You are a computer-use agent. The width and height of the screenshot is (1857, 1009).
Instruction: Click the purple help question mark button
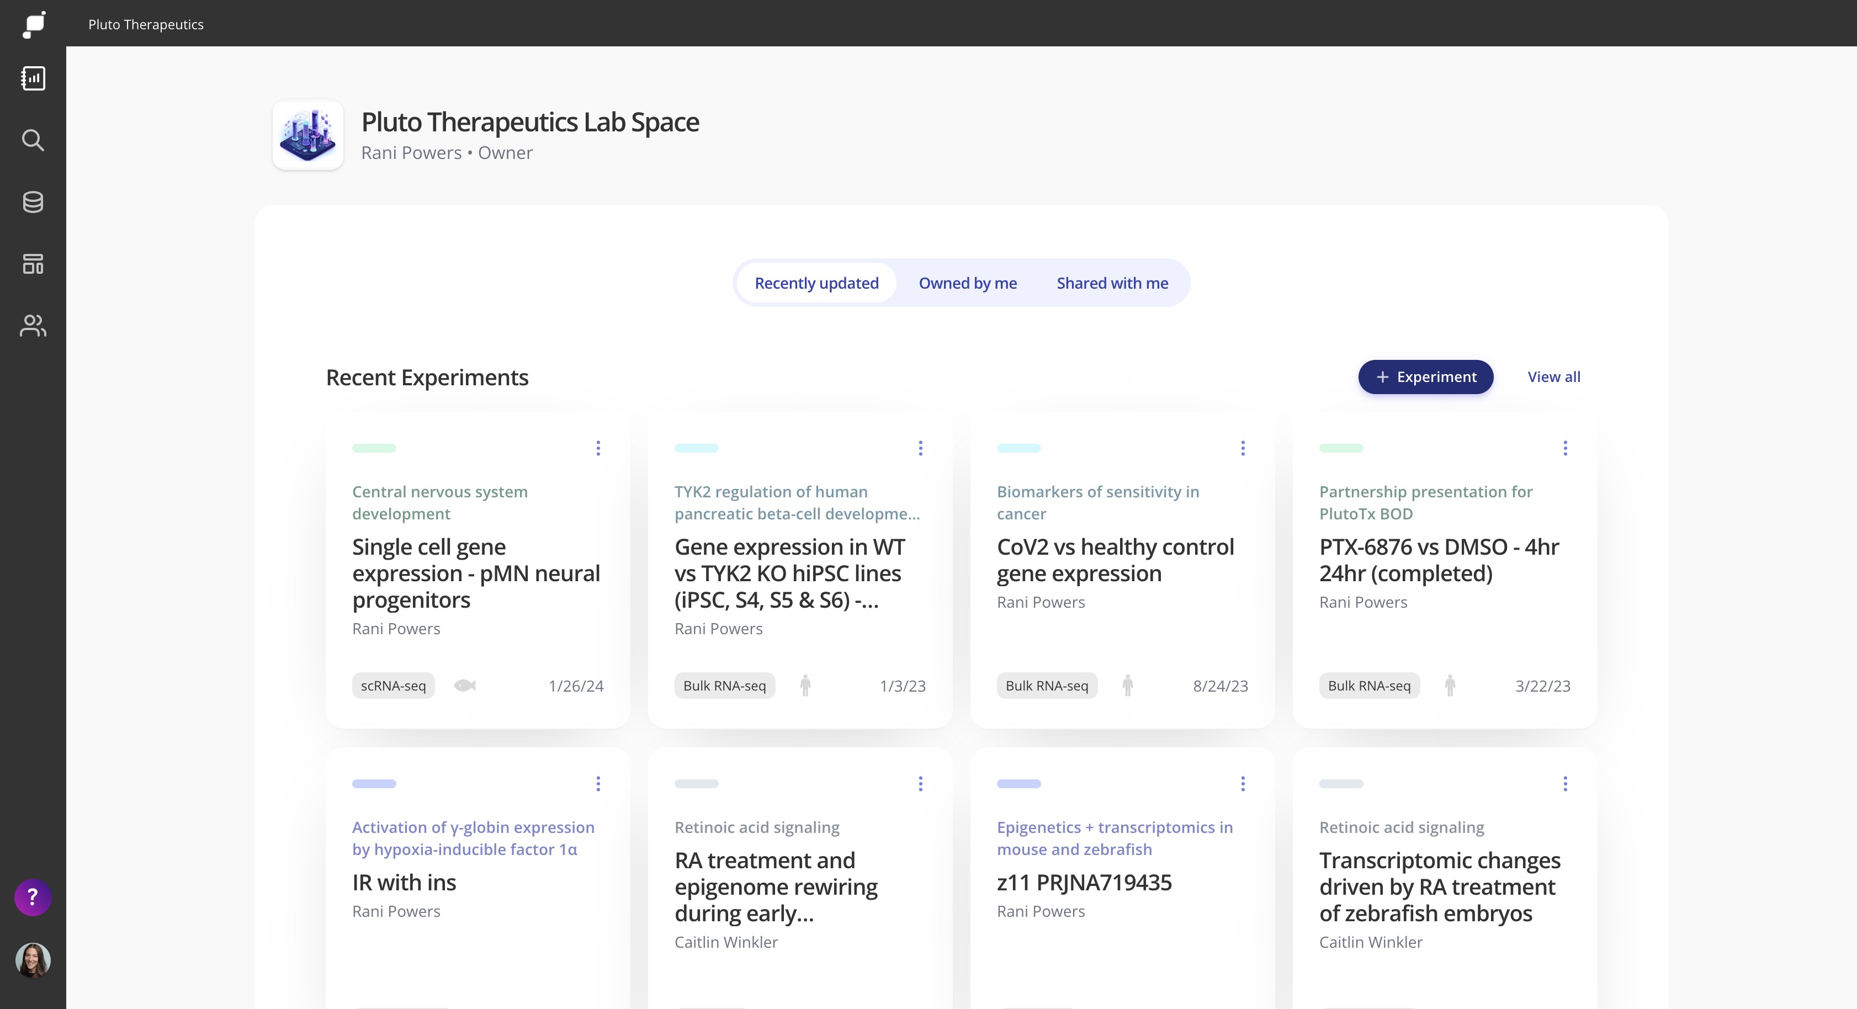(33, 898)
